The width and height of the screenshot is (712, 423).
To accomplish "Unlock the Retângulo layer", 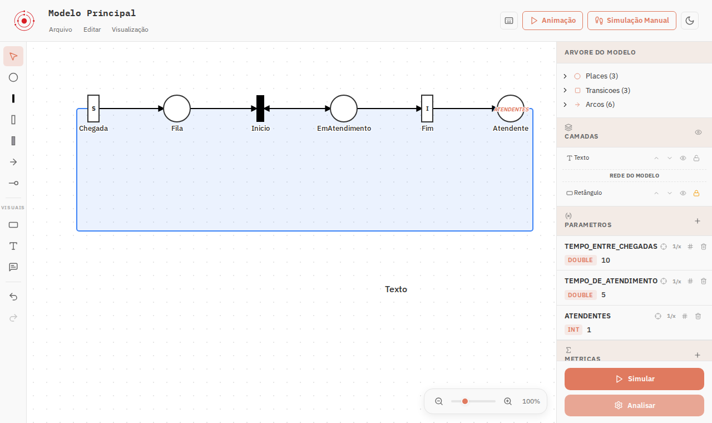I will coord(696,193).
